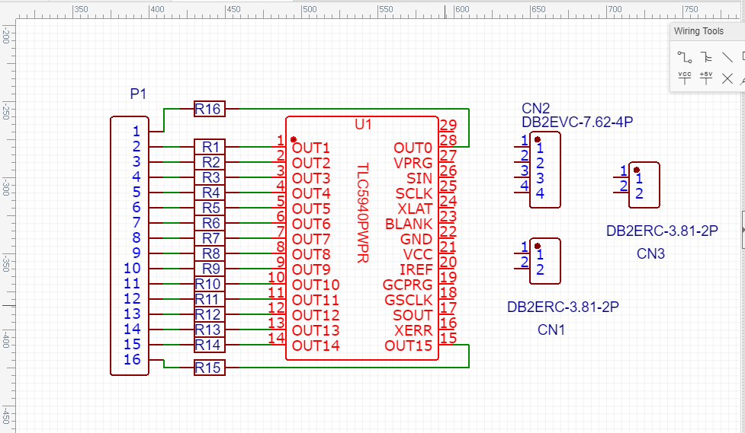Screen dimensions: 745x433
Task: Select resistor R14 on the schematic
Action: point(210,344)
